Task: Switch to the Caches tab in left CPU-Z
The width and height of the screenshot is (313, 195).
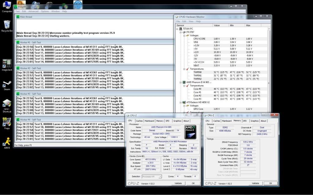Action: click(139, 121)
